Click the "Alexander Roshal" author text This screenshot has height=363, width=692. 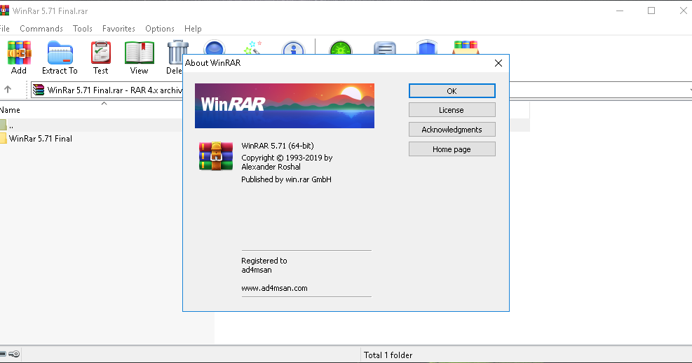(x=271, y=167)
